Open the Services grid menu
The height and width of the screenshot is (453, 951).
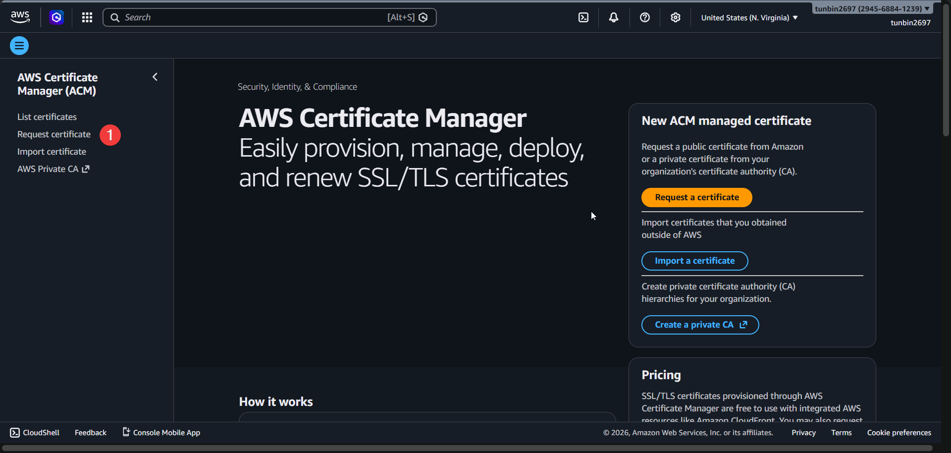tap(87, 17)
